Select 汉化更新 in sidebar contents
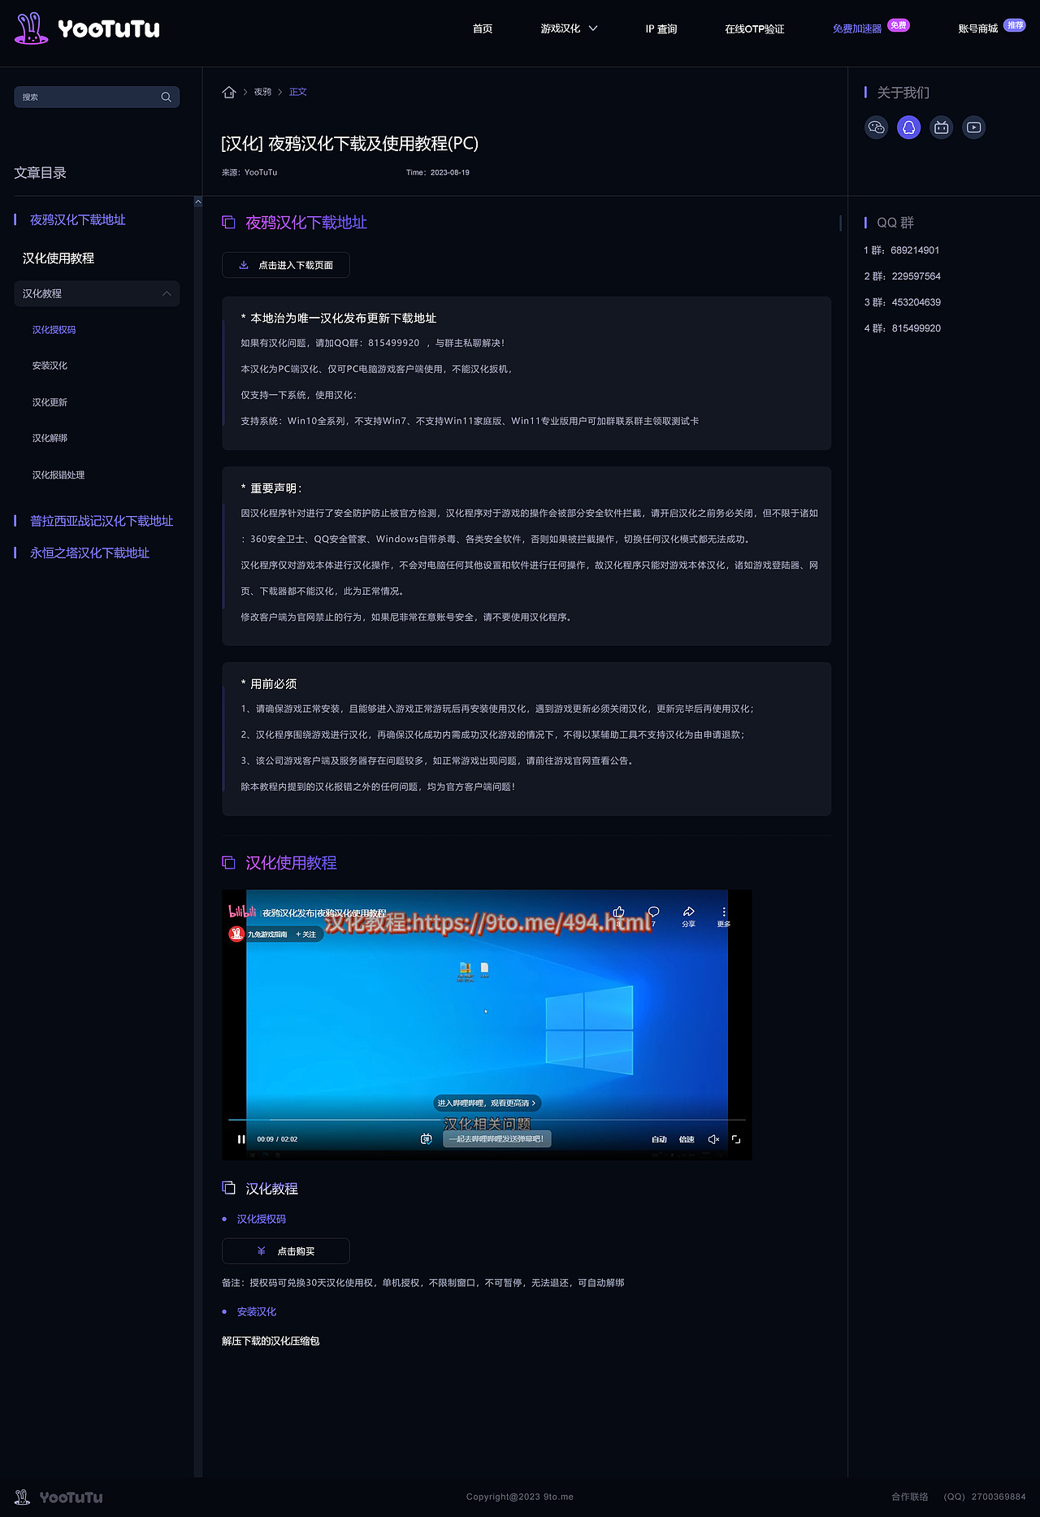 [x=50, y=402]
